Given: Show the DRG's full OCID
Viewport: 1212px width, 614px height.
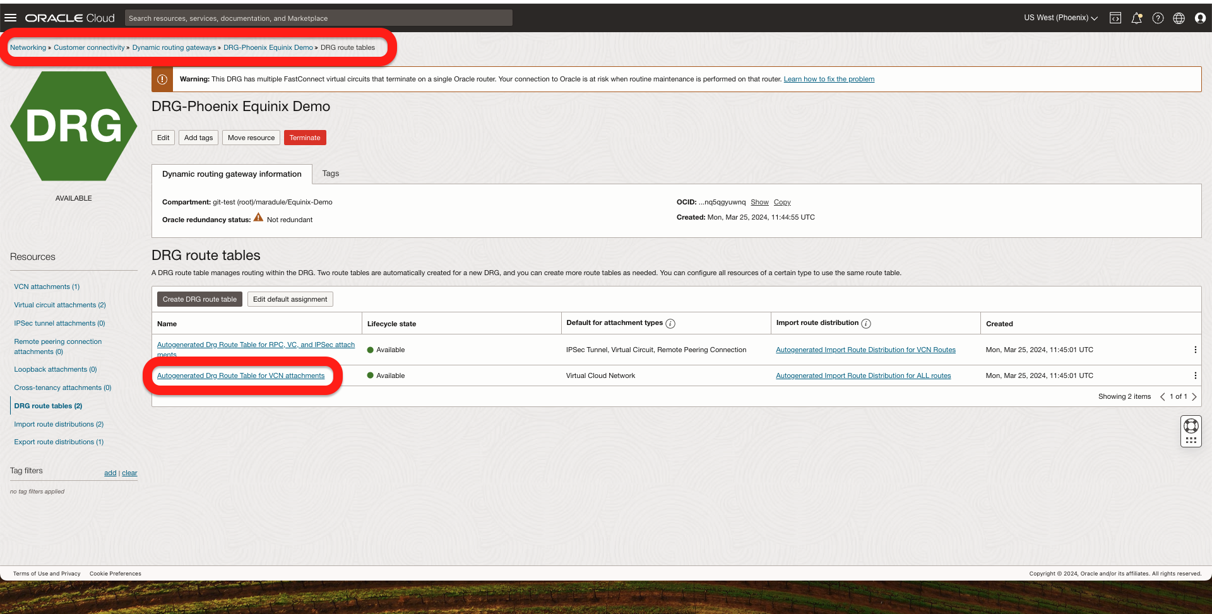Looking at the screenshot, I should 759,202.
